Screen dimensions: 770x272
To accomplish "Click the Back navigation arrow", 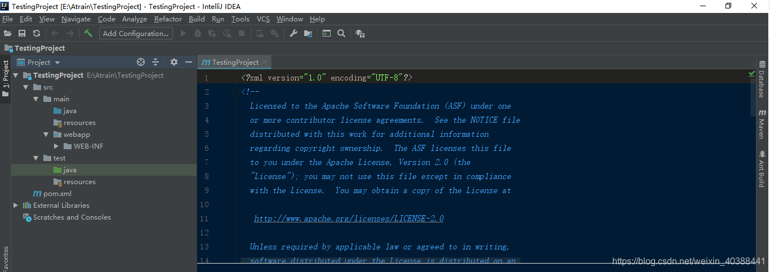I will [x=55, y=34].
